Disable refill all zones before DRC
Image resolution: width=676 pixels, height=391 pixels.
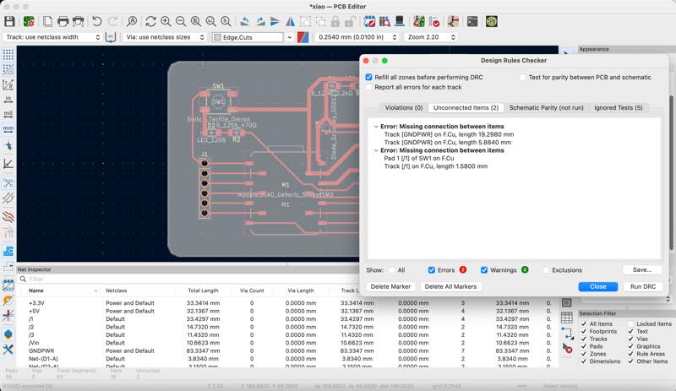pyautogui.click(x=369, y=77)
